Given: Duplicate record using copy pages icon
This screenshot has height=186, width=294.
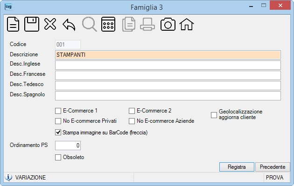Looking at the screenshot, I should point(129,24).
